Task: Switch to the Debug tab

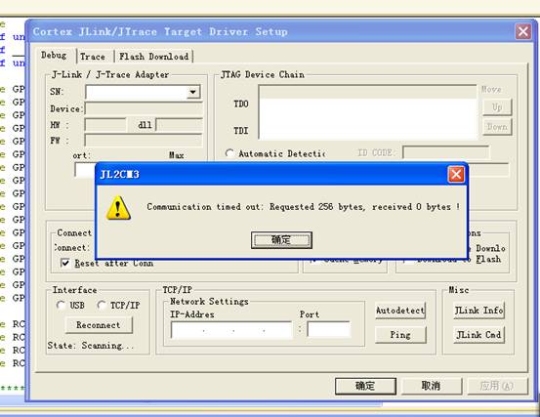Action: (54, 55)
